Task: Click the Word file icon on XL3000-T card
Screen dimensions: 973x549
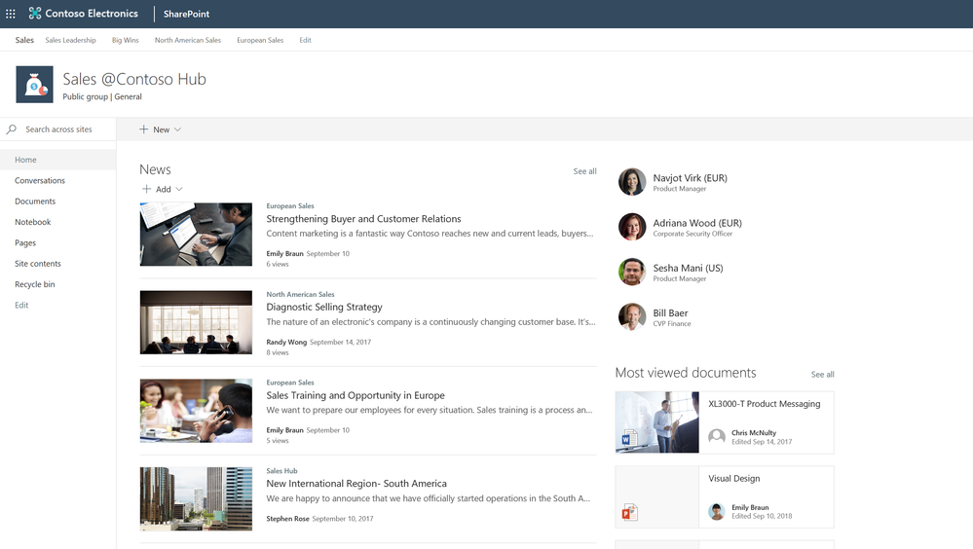Action: point(630,439)
